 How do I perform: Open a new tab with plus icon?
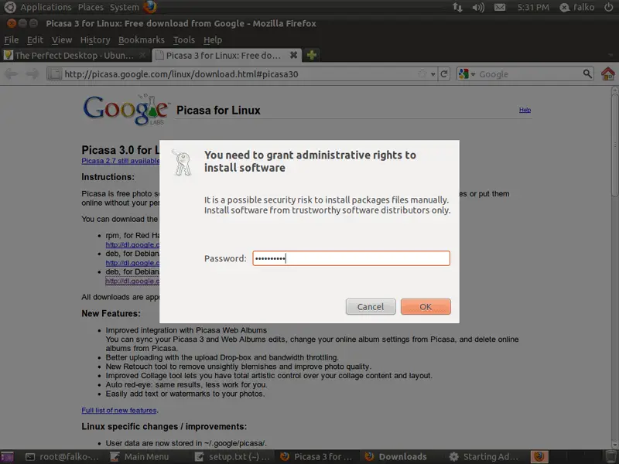coord(312,55)
